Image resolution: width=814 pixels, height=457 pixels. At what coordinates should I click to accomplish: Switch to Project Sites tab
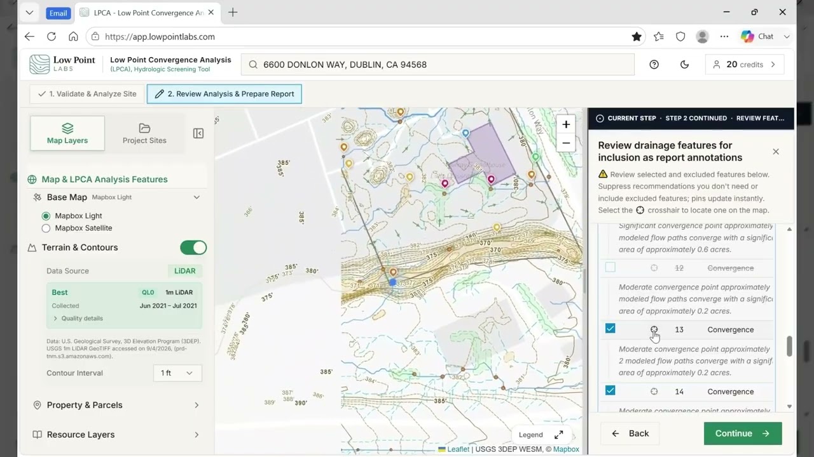144,133
